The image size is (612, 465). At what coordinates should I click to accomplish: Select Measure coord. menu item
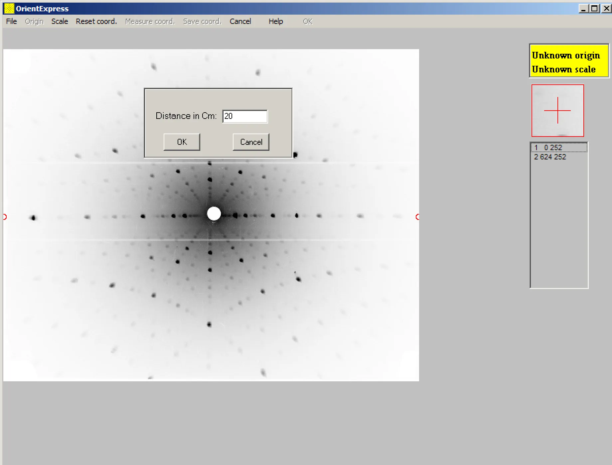tap(150, 21)
